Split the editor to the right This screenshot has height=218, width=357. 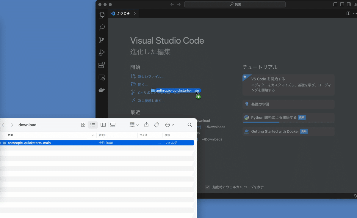(348, 13)
